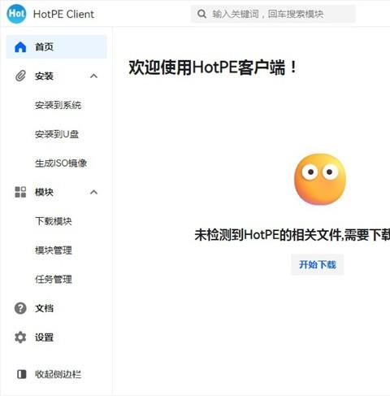Collapse the 安装 section chevron
The height and width of the screenshot is (396, 390).
pyautogui.click(x=93, y=76)
